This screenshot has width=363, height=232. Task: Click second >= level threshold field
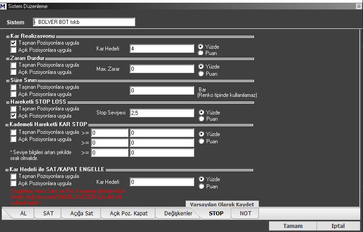(109, 143)
